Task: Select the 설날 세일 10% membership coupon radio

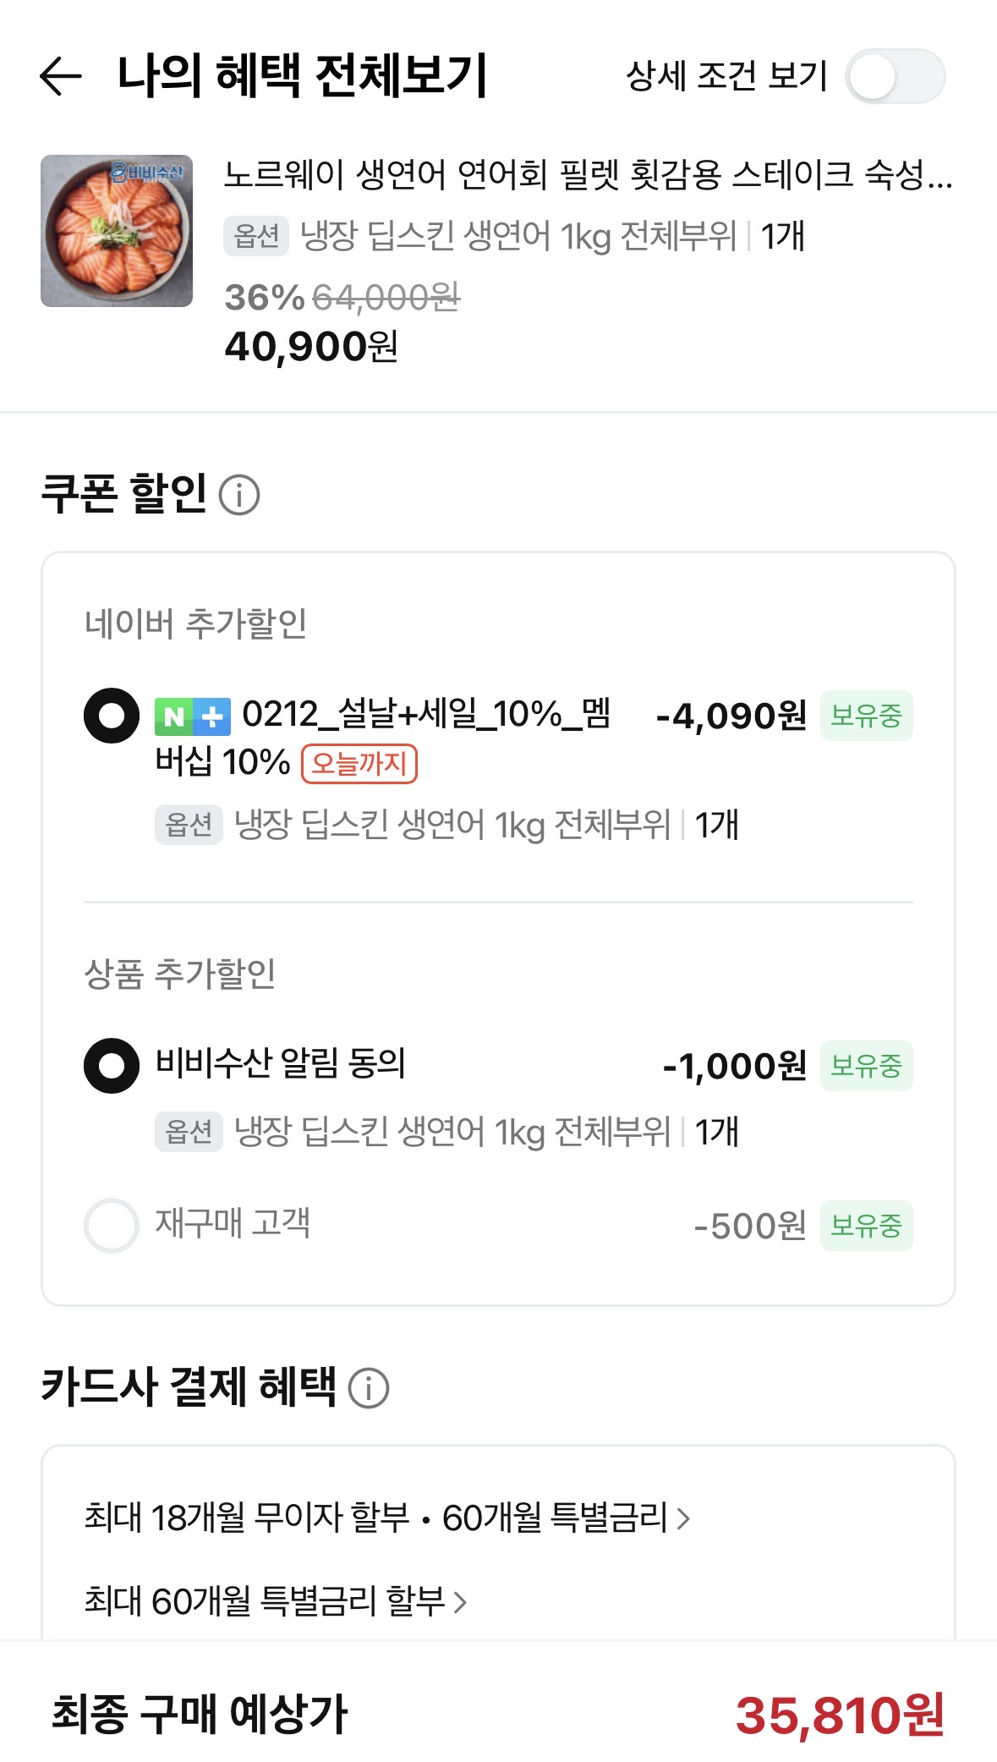Action: pos(112,716)
